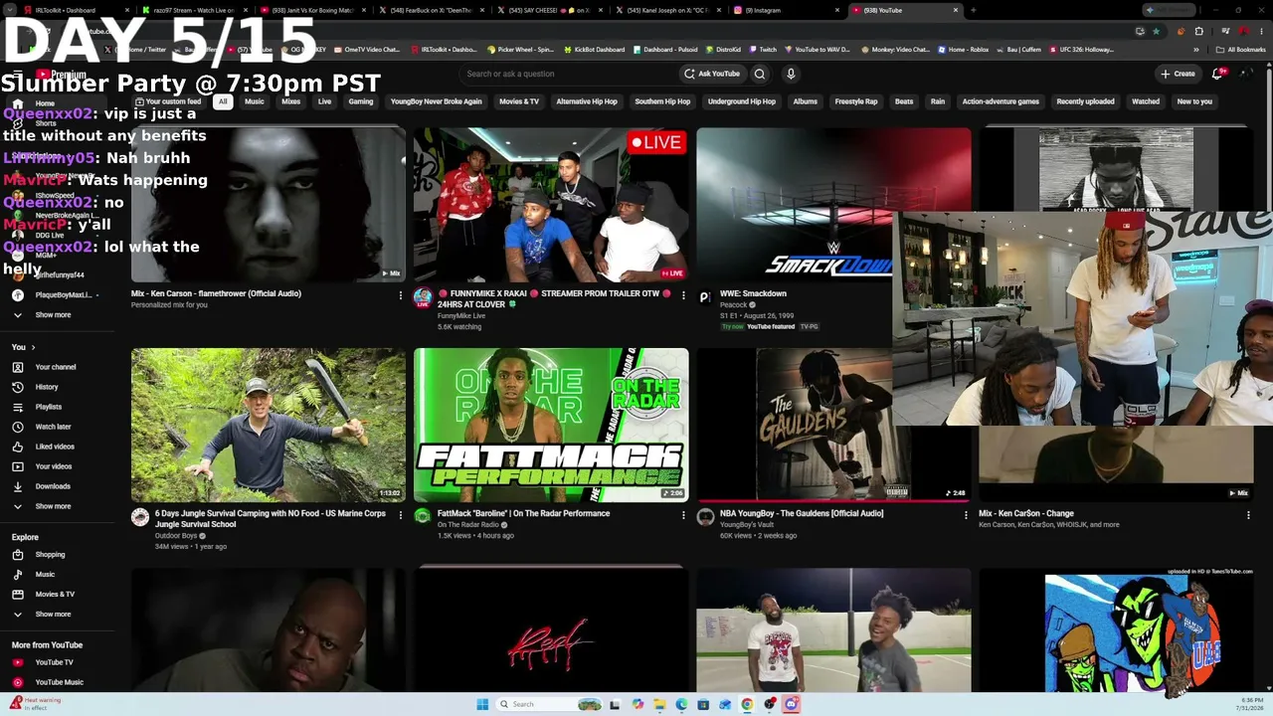Open options for 6 Days Jungle Survival video
The height and width of the screenshot is (716, 1273).
[x=401, y=515]
